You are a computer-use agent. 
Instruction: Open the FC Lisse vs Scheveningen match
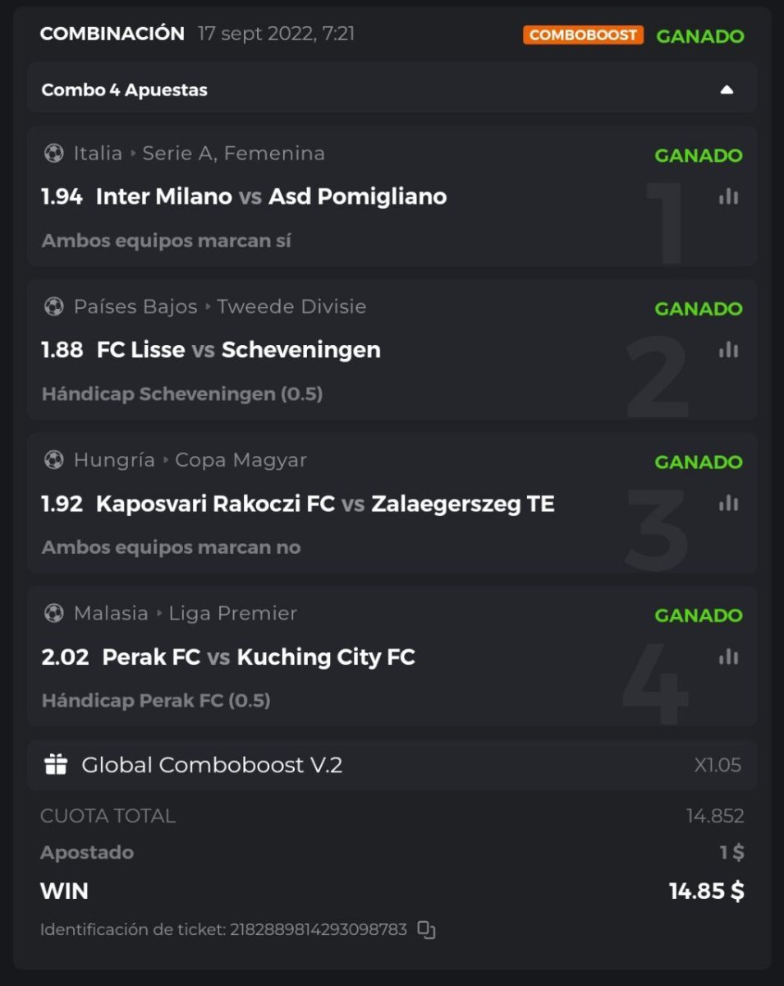[238, 350]
